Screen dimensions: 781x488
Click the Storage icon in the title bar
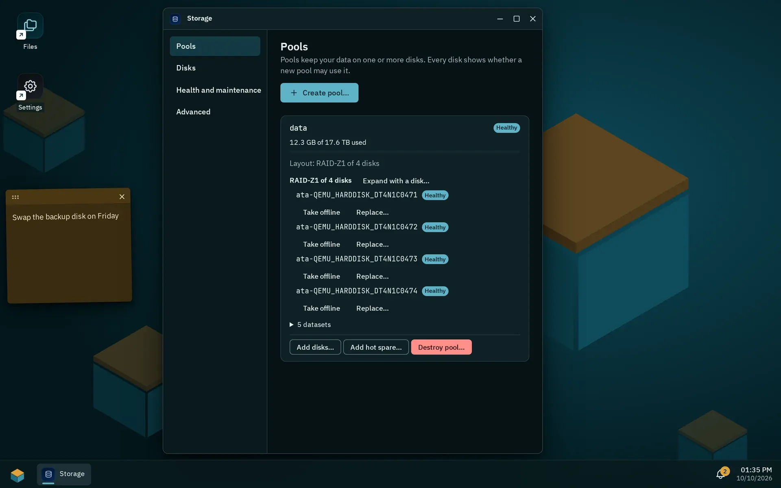175,19
